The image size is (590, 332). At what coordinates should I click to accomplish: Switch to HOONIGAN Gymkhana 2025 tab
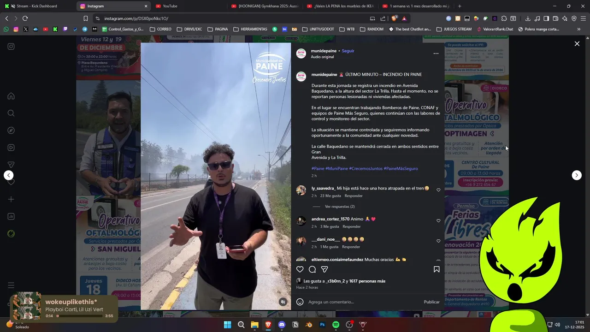click(264, 6)
